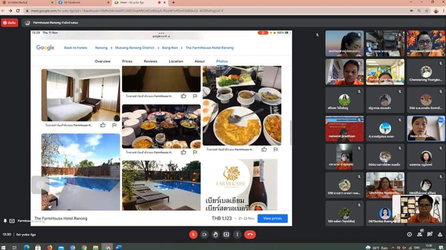Screen dimensions: 446x250
Task: Click the Ranong breadcrumb link
Action: point(101,48)
